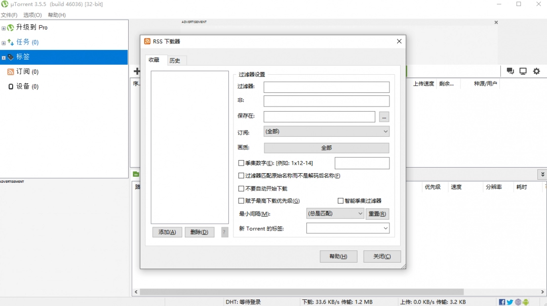Select the 订阅 (feeds) sidebar item
547x306 pixels.
coord(24,71)
